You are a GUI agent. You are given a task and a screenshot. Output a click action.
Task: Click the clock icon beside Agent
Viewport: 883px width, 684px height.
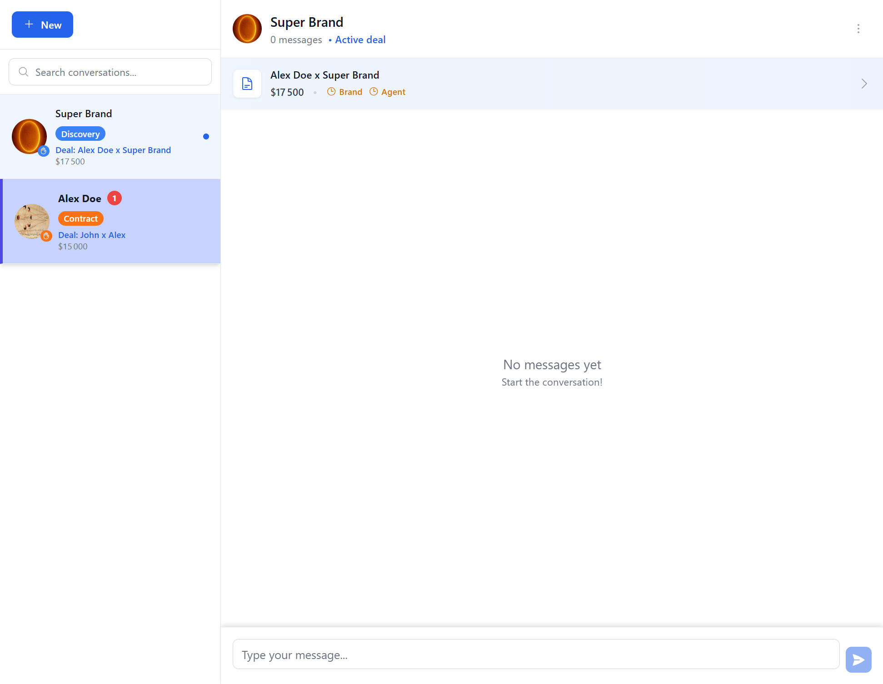374,91
